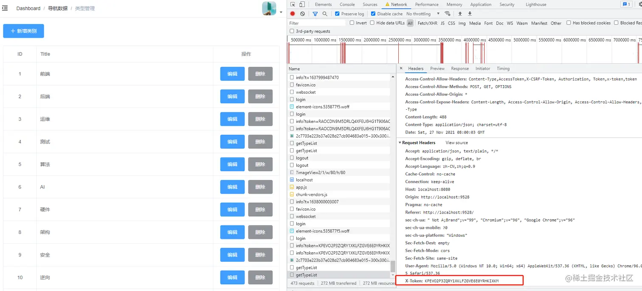Viewport: 642px width, 291px height.
Task: View the Timing tab
Action: click(x=503, y=68)
